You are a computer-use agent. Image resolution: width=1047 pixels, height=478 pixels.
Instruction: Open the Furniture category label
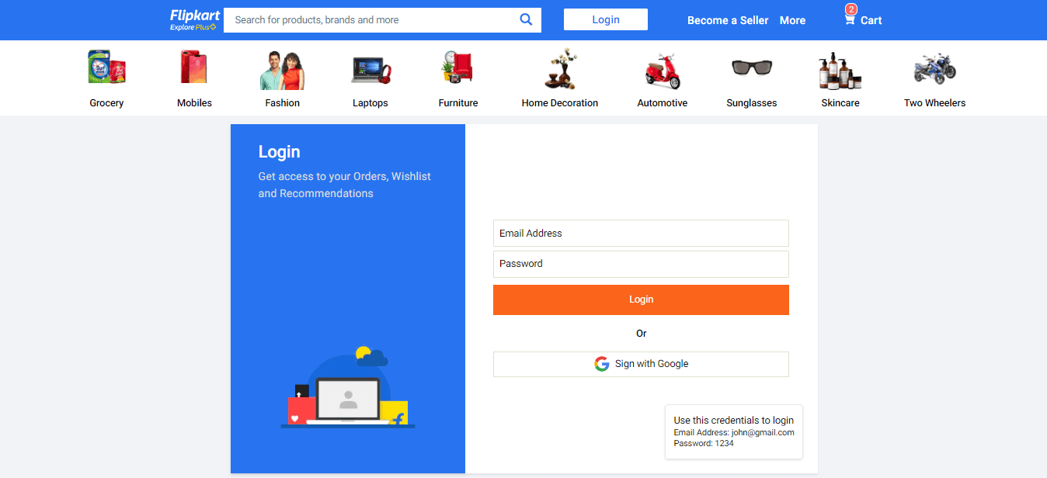[458, 102]
